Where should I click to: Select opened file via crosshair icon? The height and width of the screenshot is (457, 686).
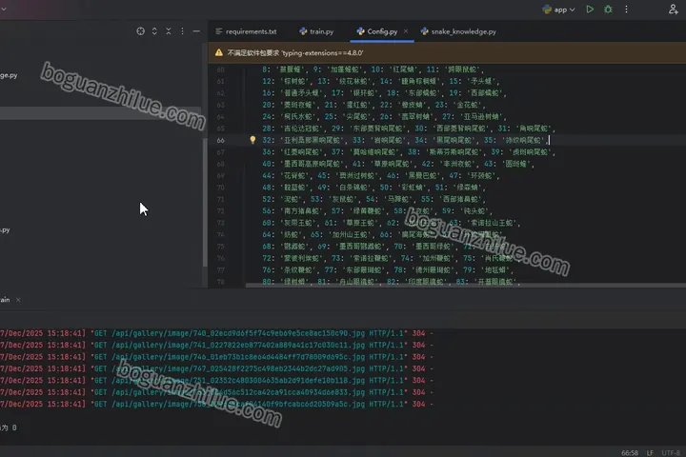coord(140,31)
